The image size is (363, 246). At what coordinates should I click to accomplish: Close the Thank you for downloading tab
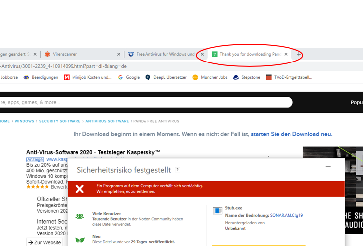(x=286, y=54)
